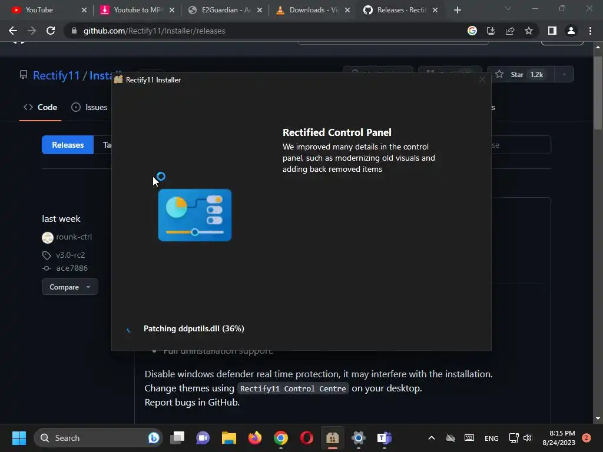Click Rectify11 Control Centre code text
This screenshot has width=603, height=452.
click(293, 388)
